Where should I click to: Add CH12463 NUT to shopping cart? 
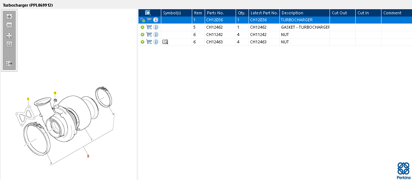coord(149,42)
